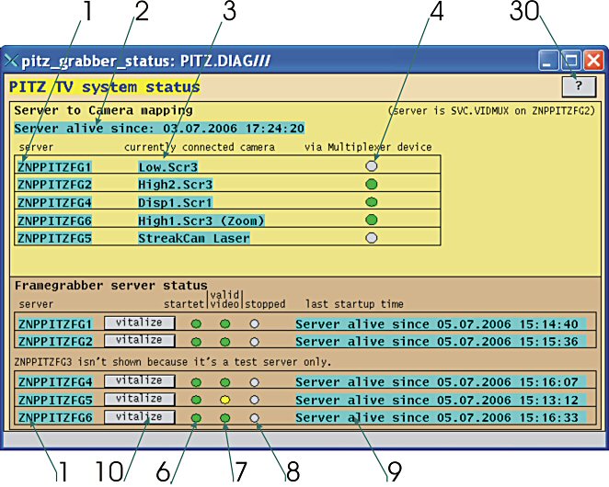Click the started LED of ZNPPITZFG1
Image resolution: width=609 pixels, height=487 pixels.
coord(197,323)
